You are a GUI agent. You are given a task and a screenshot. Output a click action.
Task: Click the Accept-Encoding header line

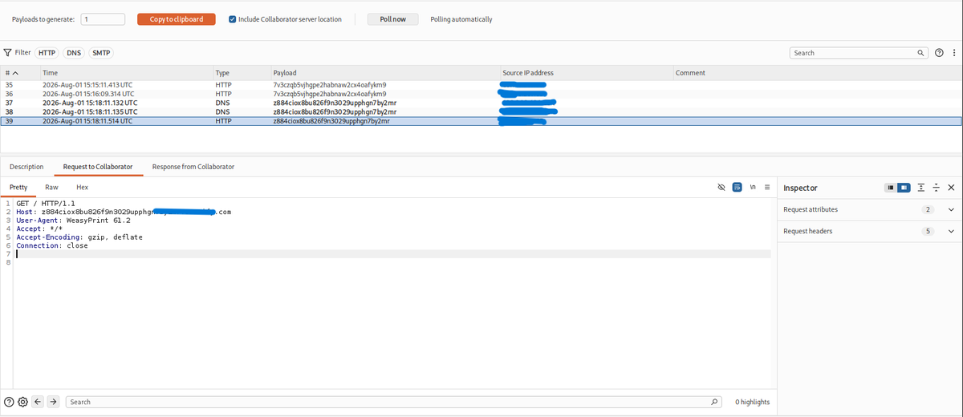click(x=80, y=237)
